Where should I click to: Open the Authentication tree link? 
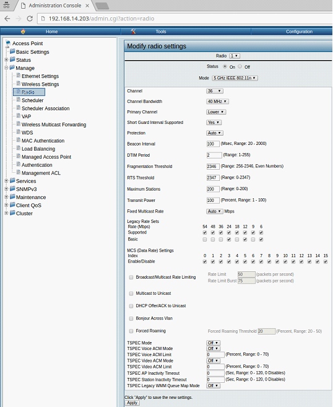(37, 165)
